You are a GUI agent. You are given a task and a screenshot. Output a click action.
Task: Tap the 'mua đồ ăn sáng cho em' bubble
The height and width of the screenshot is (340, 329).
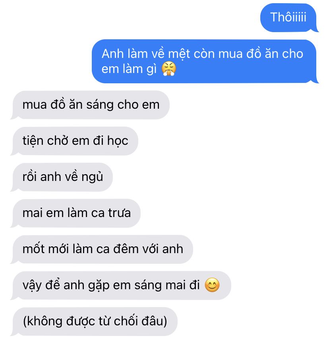pos(90,105)
